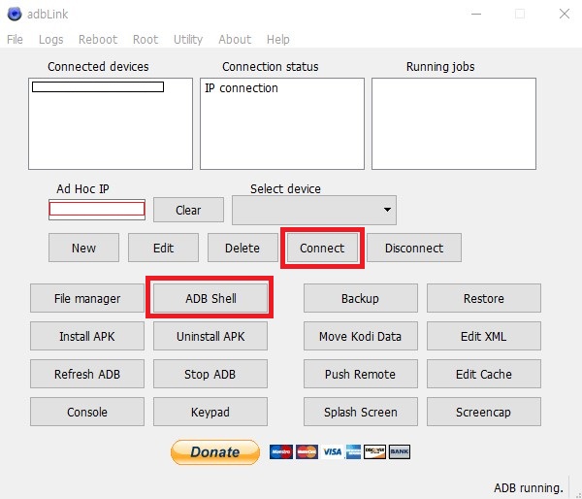Click the VISA card icon
The width and height of the screenshot is (582, 499).
[x=332, y=451]
